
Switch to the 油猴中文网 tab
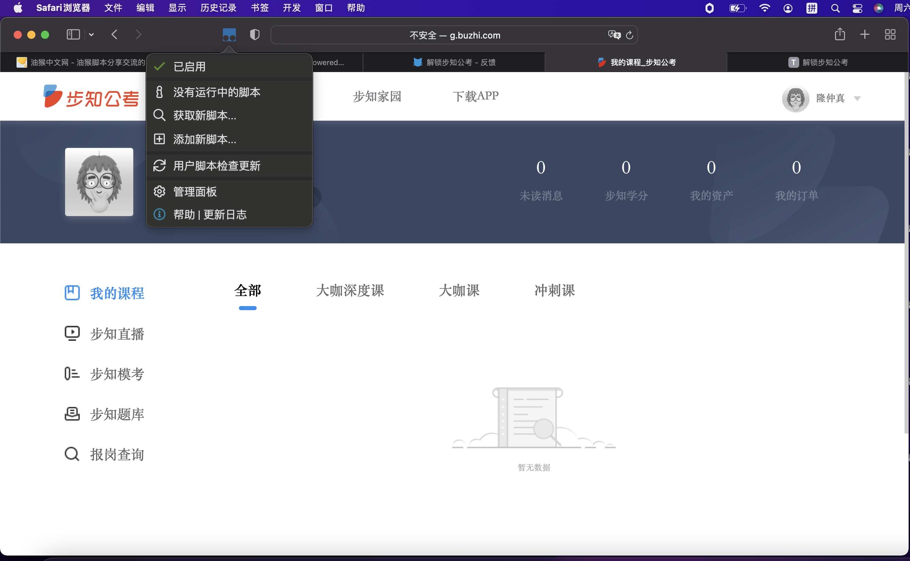point(81,62)
